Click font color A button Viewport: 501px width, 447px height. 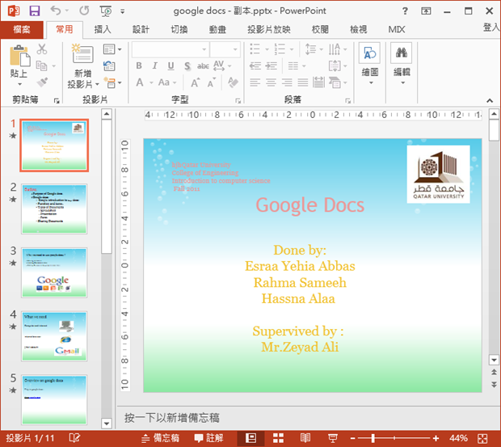tap(140, 82)
